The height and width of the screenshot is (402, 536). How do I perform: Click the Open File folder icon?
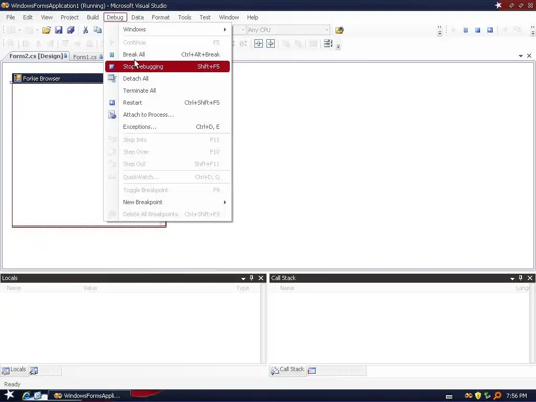[46, 30]
